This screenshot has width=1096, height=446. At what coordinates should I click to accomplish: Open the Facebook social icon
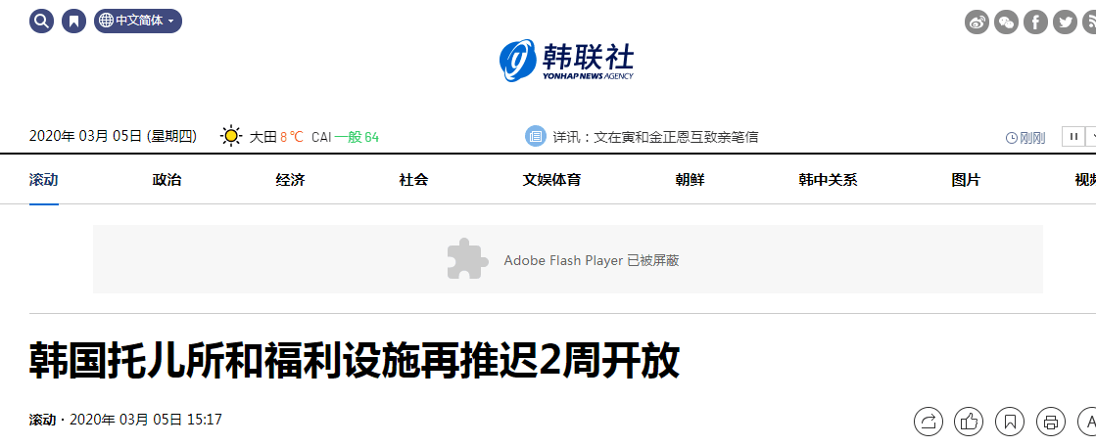[1036, 22]
